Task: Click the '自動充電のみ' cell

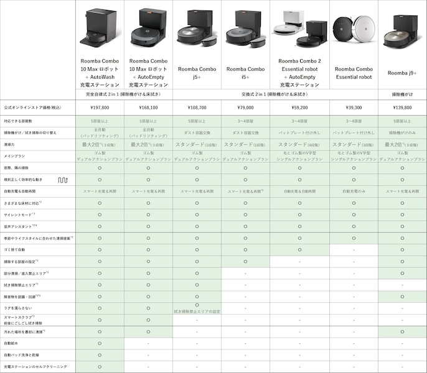Action: click(354, 191)
